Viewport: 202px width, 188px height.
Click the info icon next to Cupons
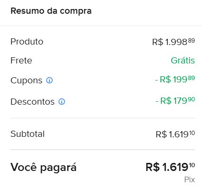click(49, 81)
